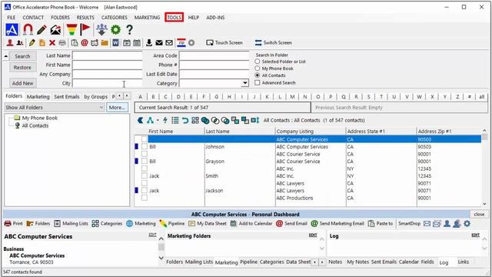This screenshot has height=277, width=492.
Task: Select 'All Contacts' search radio button
Action: (x=258, y=75)
